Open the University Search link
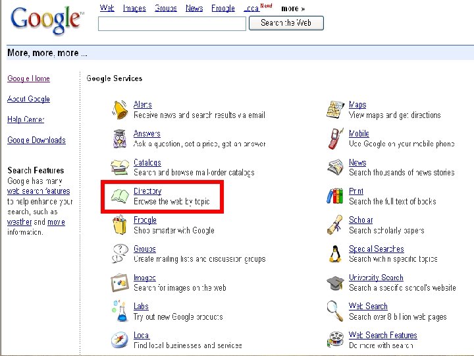The width and height of the screenshot is (474, 356). [376, 278]
